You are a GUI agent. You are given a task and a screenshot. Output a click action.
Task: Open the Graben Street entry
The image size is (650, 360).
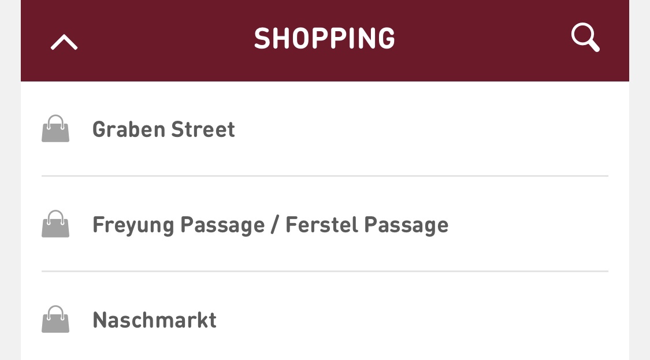(325, 128)
